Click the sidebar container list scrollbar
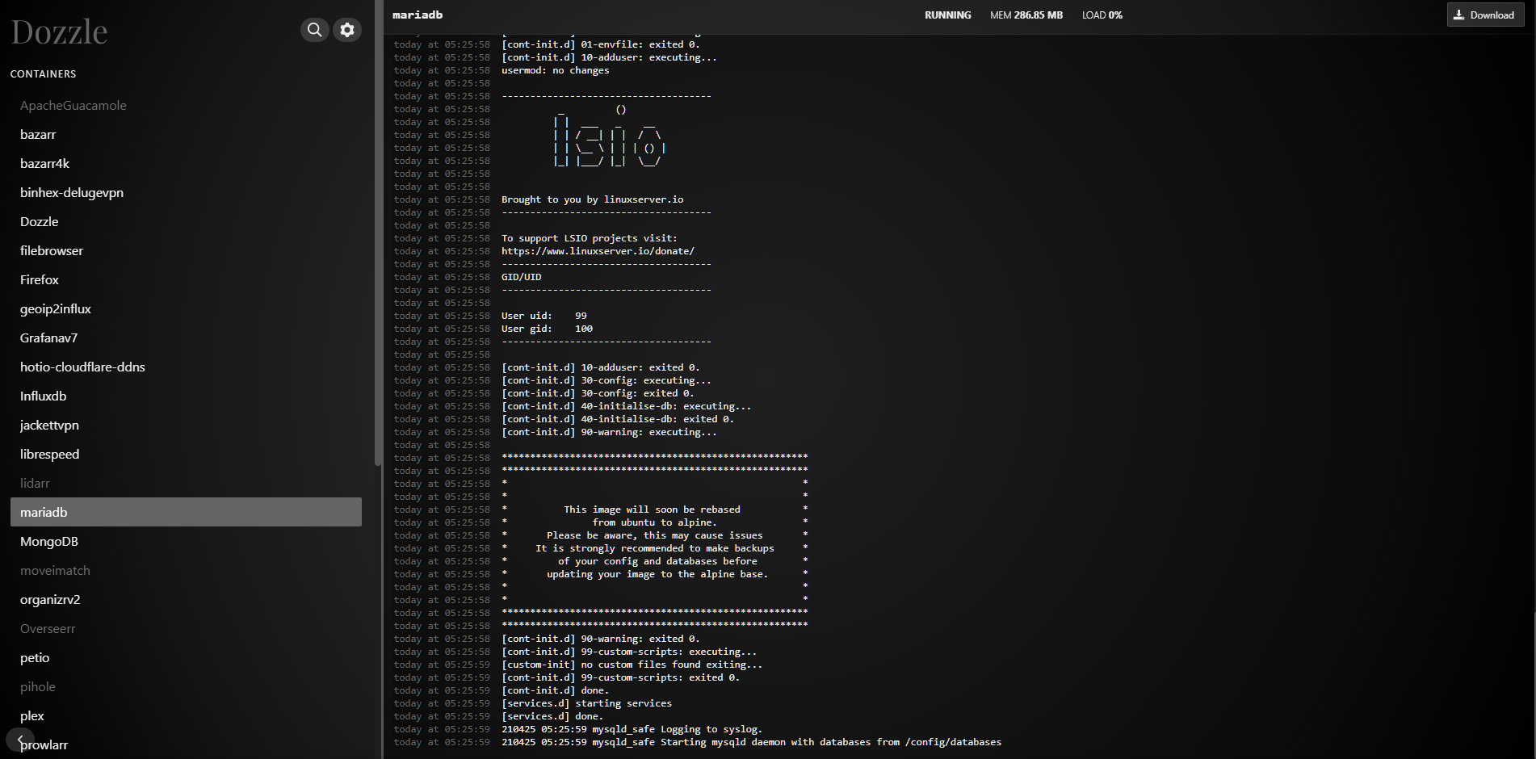Screen dimensions: 1536x759 point(378,242)
